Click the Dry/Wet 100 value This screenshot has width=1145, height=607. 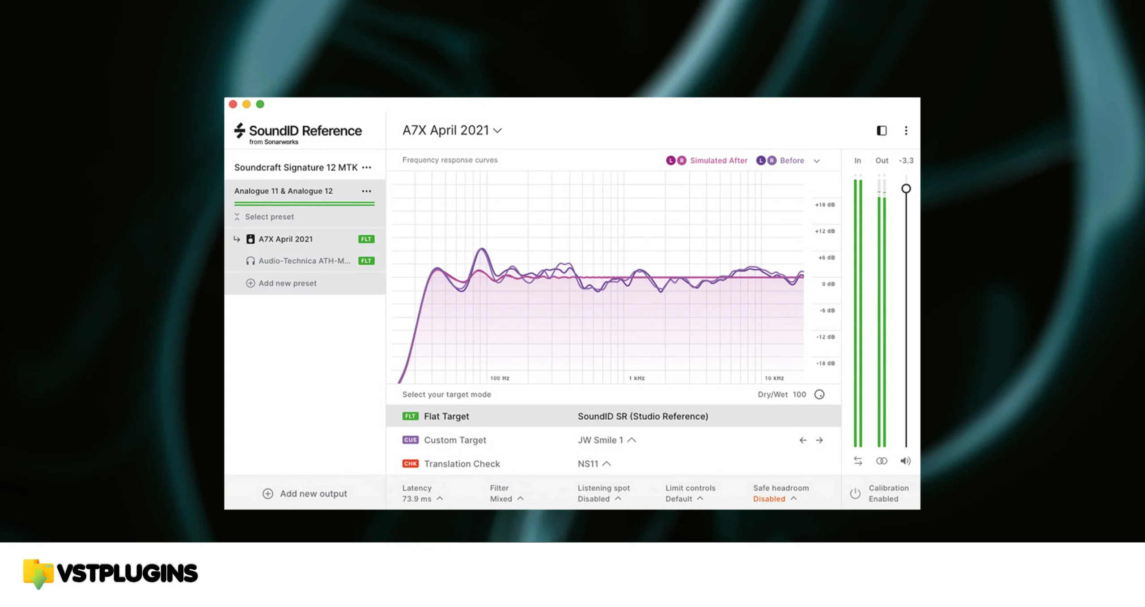pos(799,394)
